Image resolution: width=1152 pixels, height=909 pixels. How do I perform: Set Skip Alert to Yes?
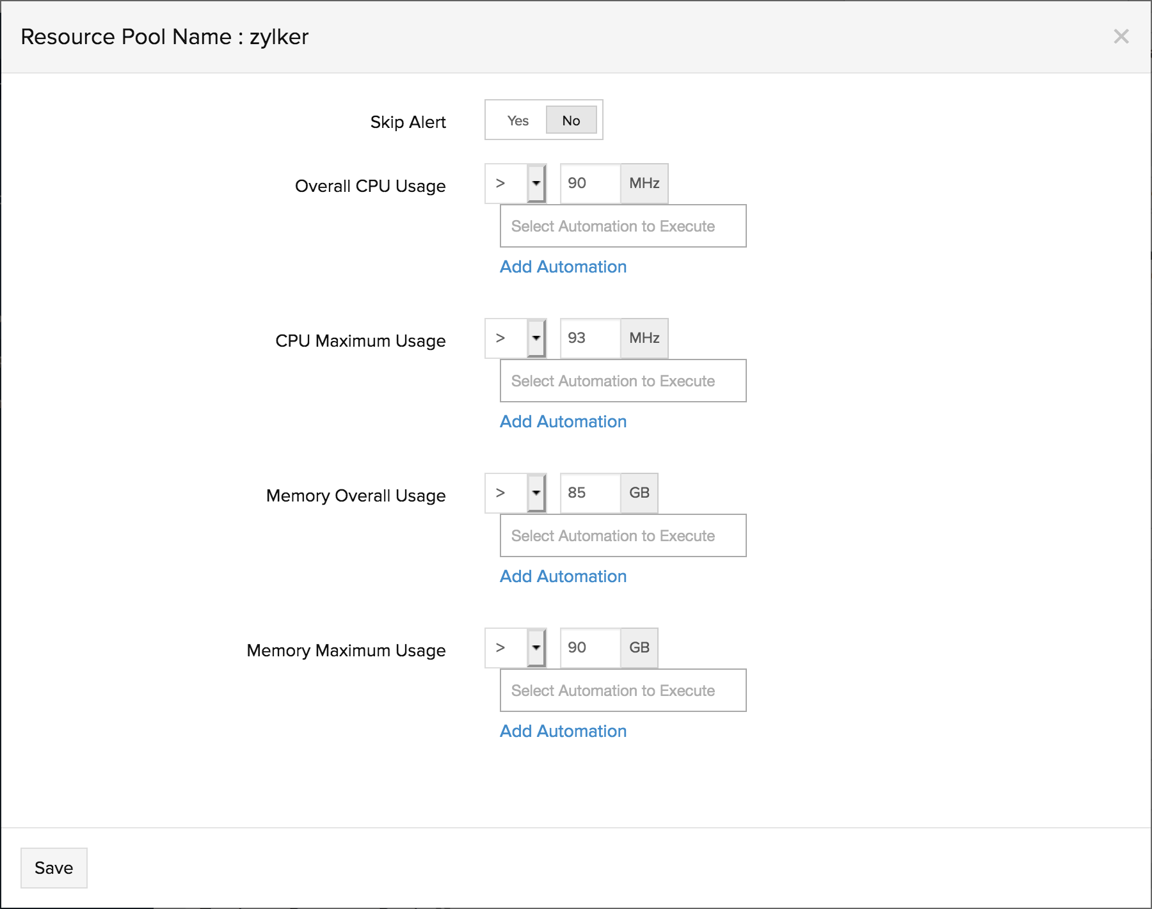[x=518, y=120]
